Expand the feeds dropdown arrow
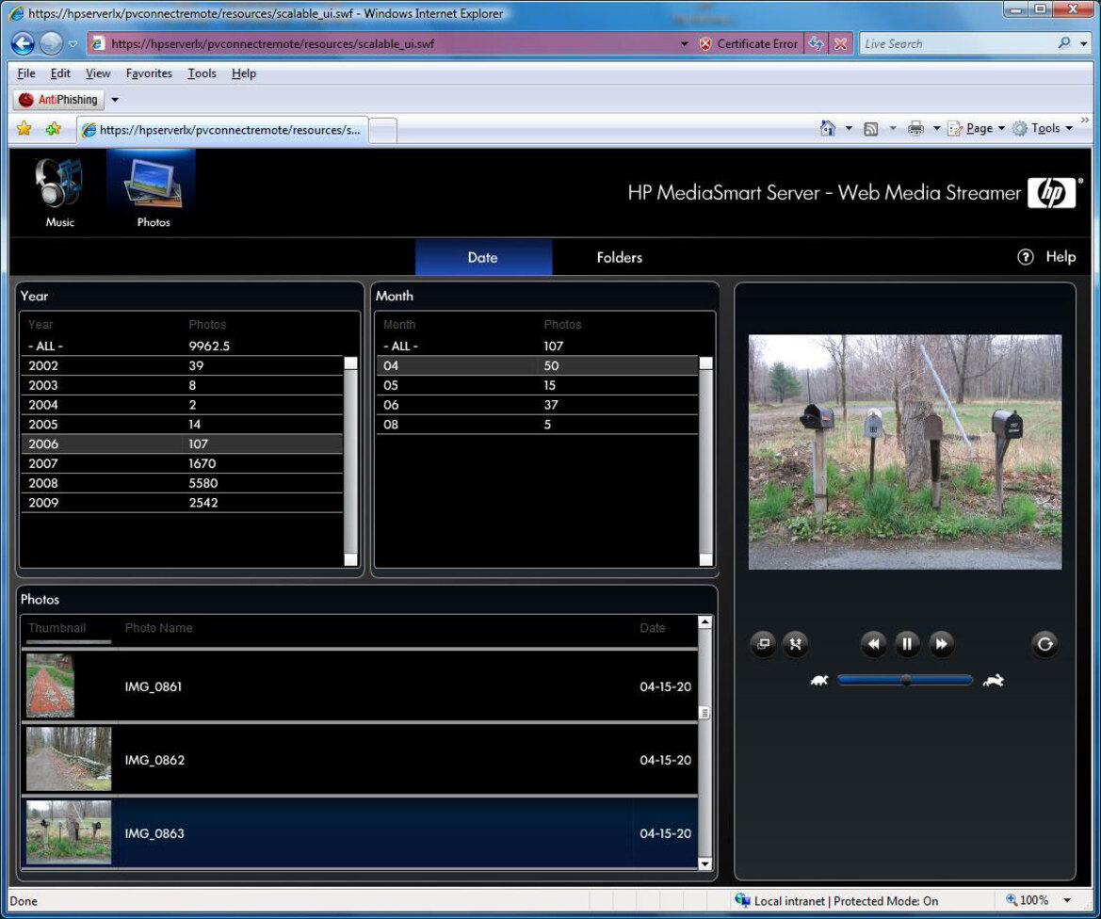The width and height of the screenshot is (1101, 919). (893, 128)
